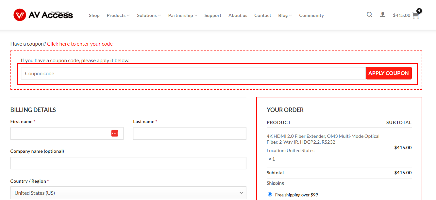Open the Community page
The height and width of the screenshot is (200, 436).
click(311, 15)
